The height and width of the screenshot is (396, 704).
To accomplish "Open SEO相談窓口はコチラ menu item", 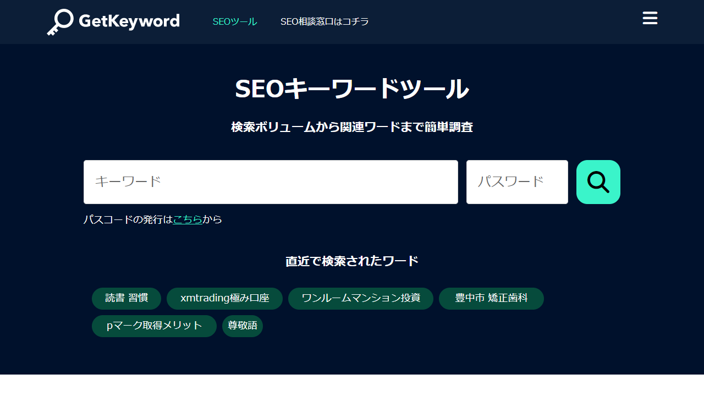I will pyautogui.click(x=324, y=21).
